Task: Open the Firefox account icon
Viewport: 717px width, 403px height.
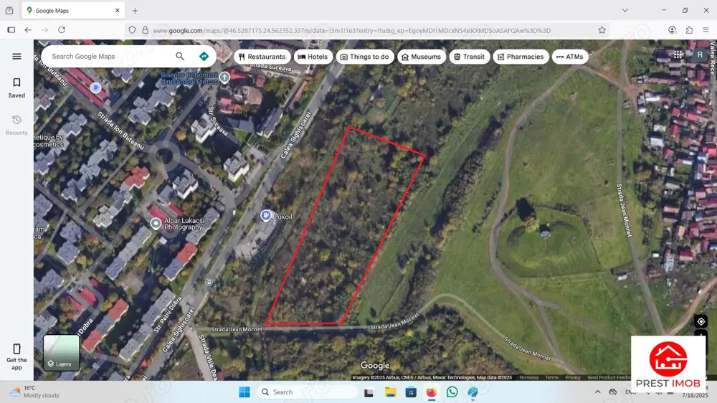Action: pos(673,29)
